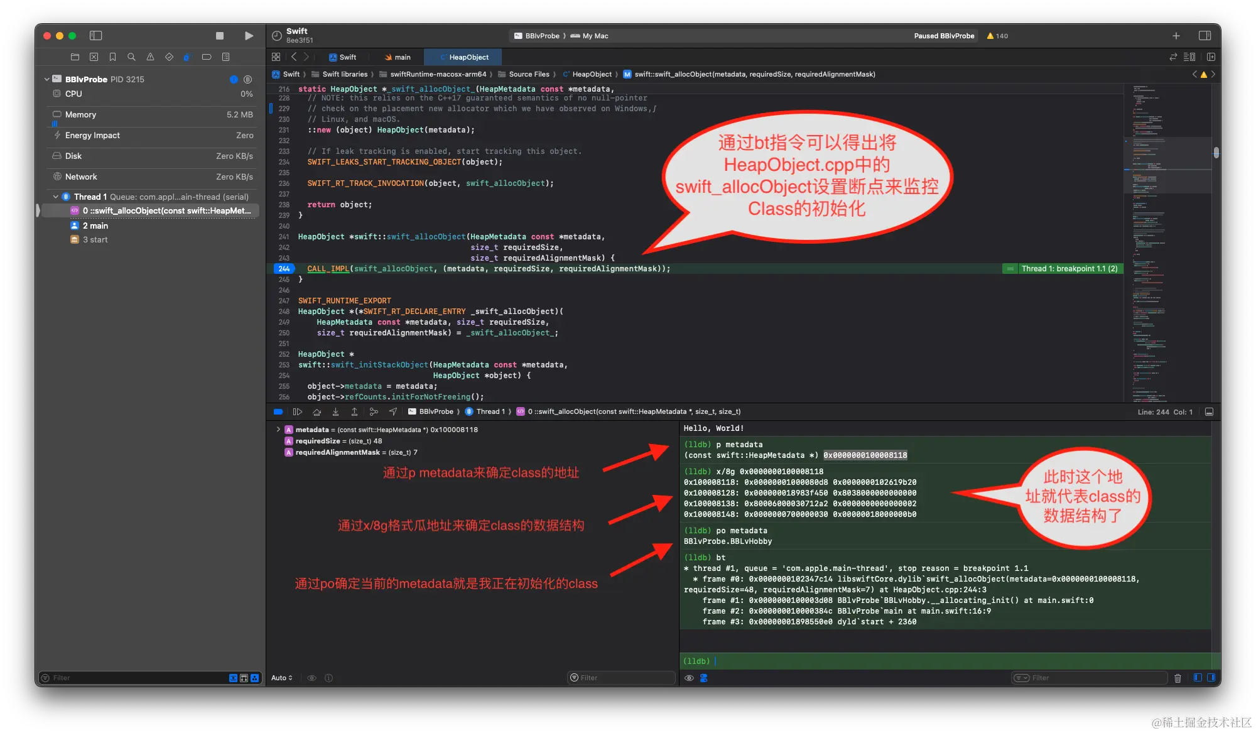
Task: Expand the metadata variable disclosure arrow
Action: (278, 430)
